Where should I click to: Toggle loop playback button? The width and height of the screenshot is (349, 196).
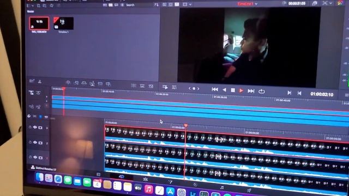[262, 91]
